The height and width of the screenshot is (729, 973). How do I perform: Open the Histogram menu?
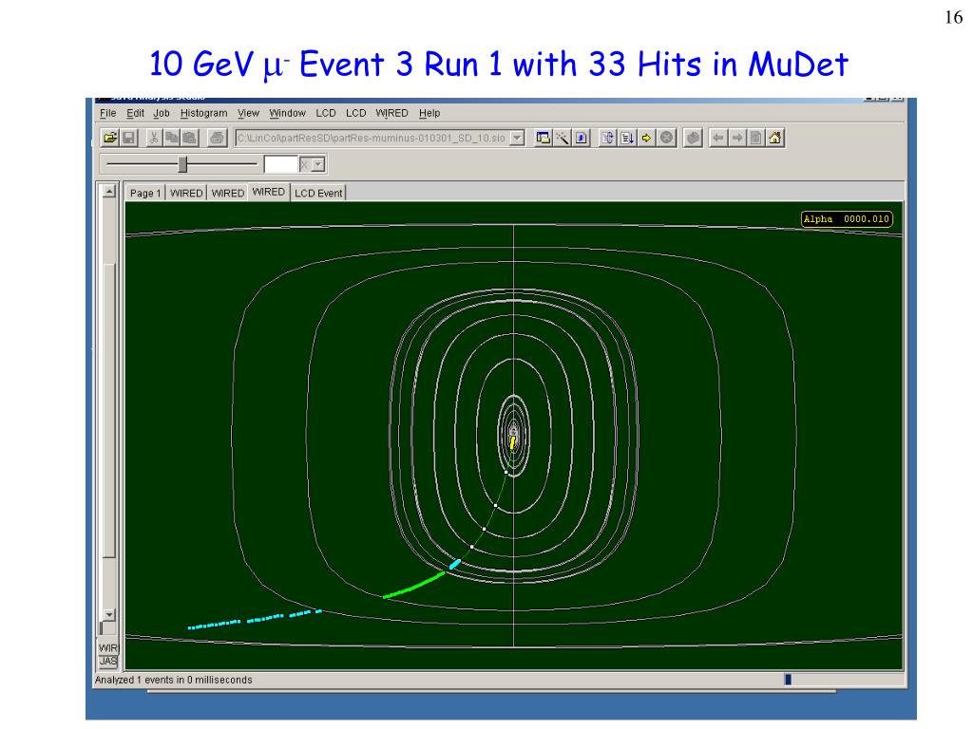[203, 113]
